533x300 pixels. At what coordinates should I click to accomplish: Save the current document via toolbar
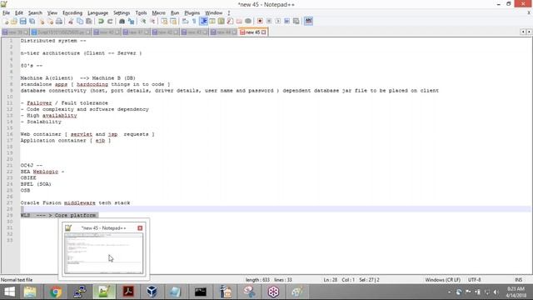point(22,21)
